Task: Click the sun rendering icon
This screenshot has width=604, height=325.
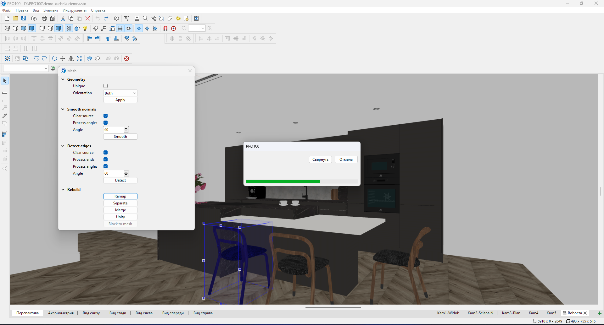Action: [178, 18]
